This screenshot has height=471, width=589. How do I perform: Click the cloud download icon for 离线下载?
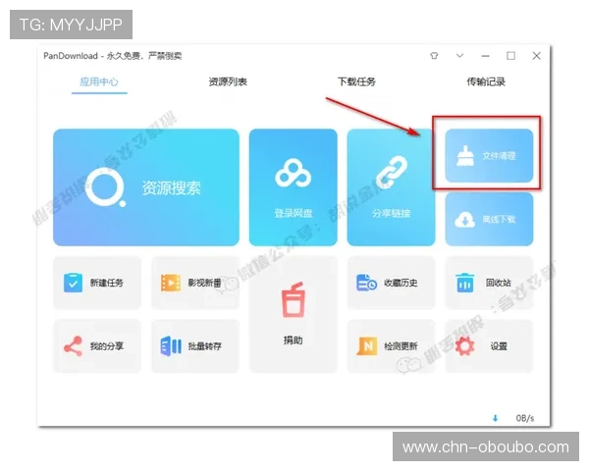coord(465,220)
